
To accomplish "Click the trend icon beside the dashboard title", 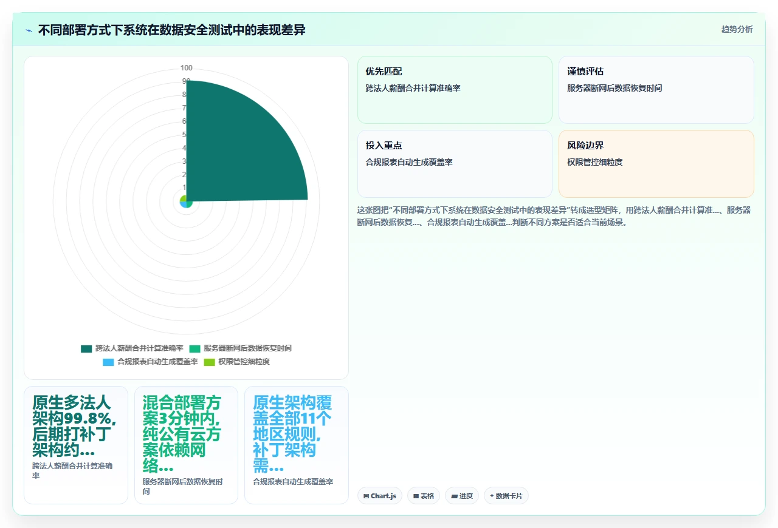I will tap(29, 30).
